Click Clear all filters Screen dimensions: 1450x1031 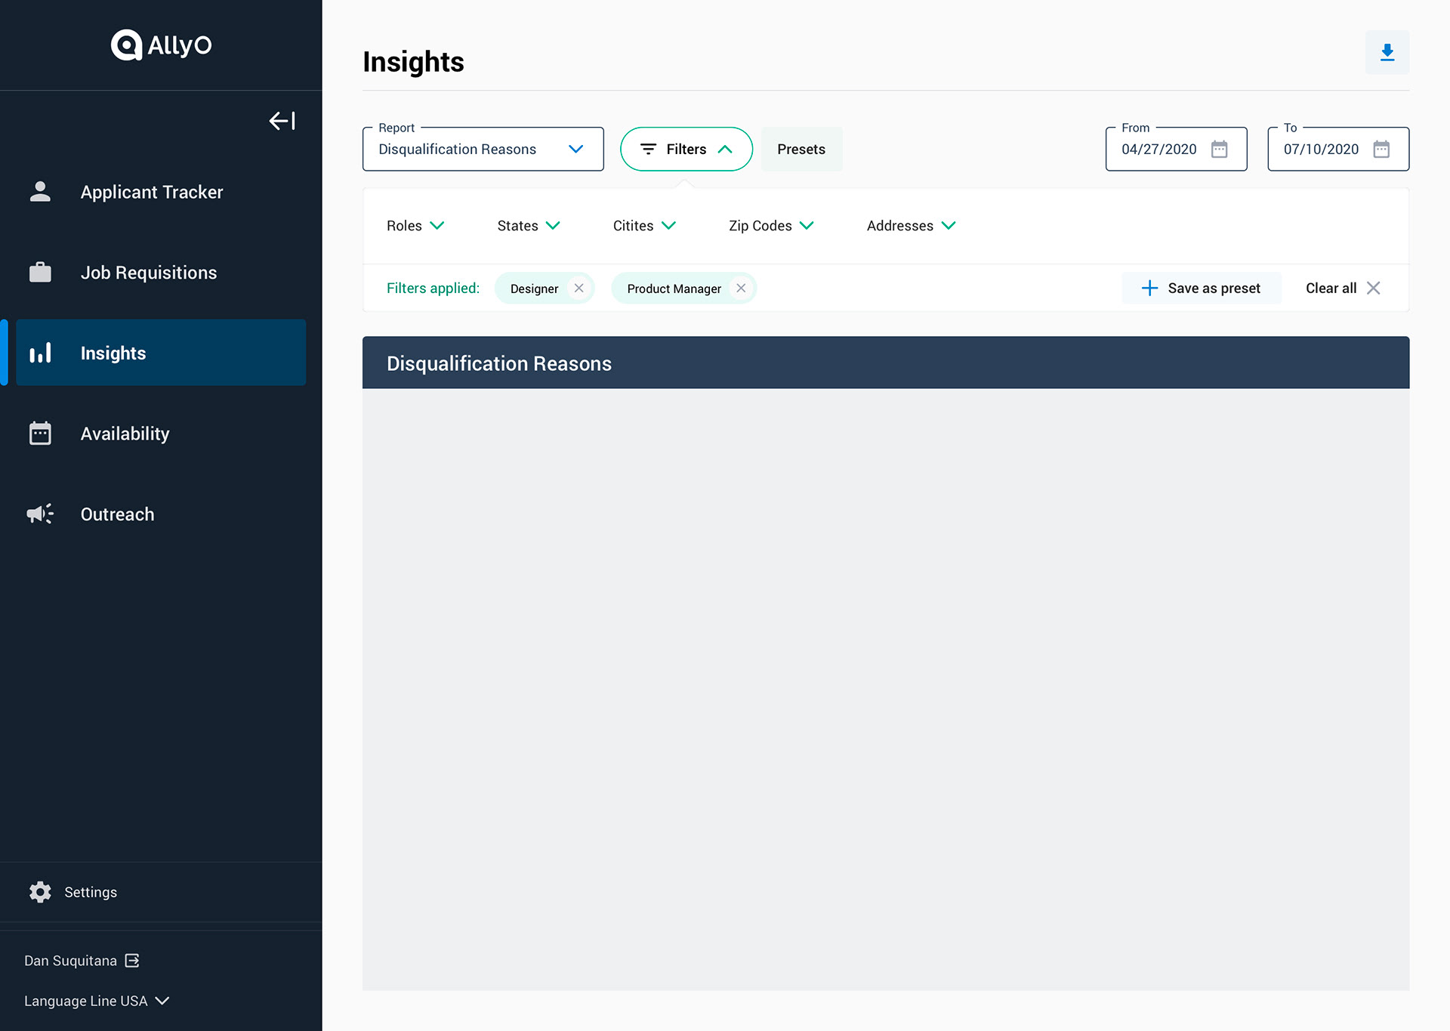pos(1343,288)
